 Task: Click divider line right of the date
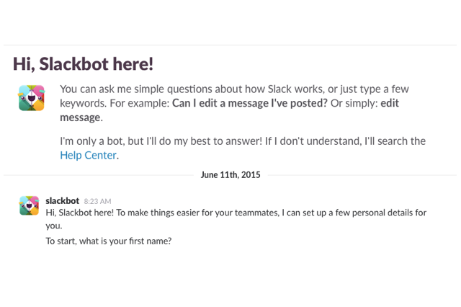coord(362,175)
